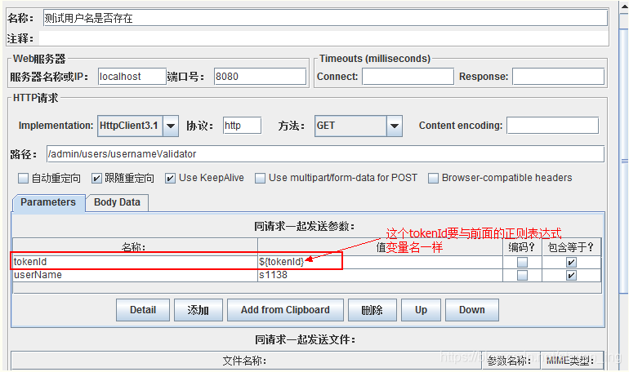Enable Use multipart/form-data for POST
This screenshot has height=372, width=629.
pos(260,178)
